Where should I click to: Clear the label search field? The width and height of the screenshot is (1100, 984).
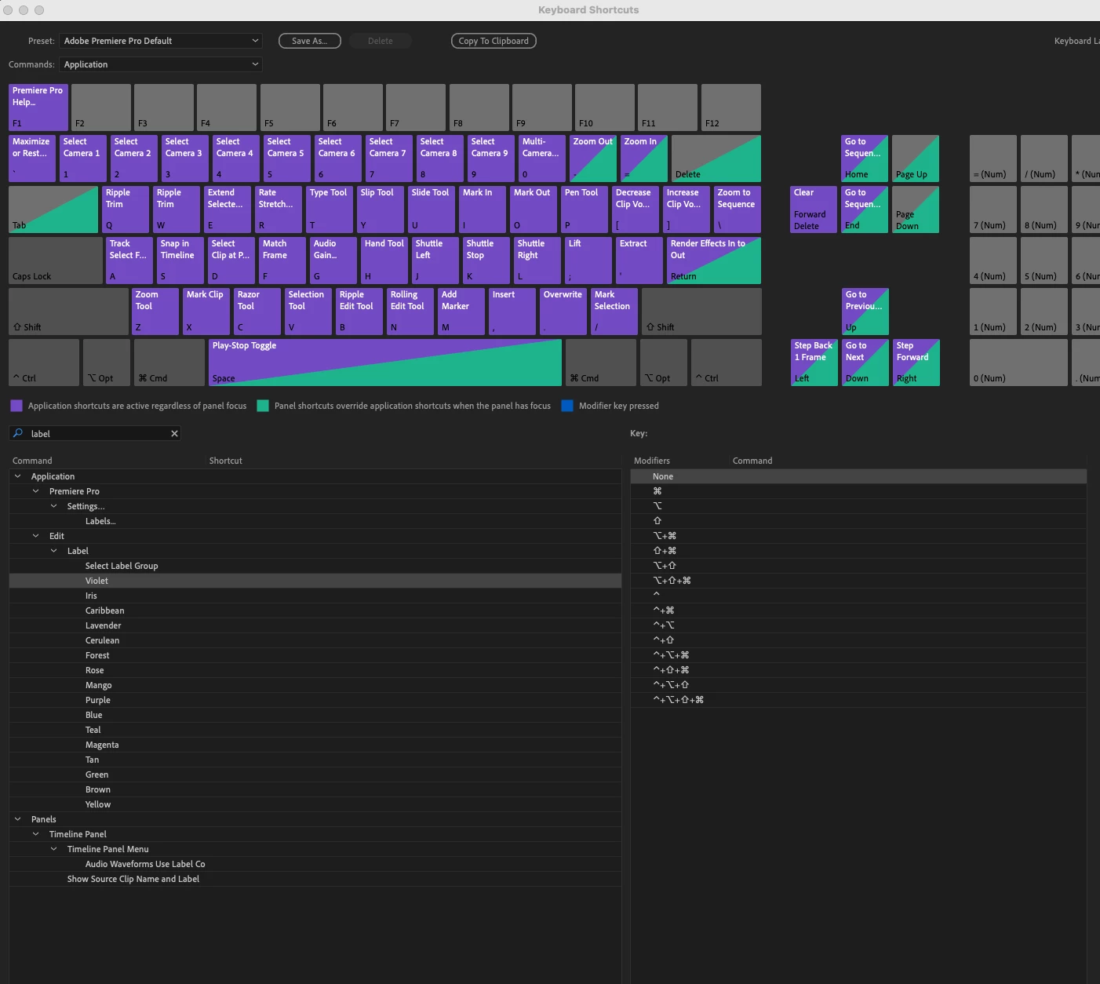(x=174, y=433)
